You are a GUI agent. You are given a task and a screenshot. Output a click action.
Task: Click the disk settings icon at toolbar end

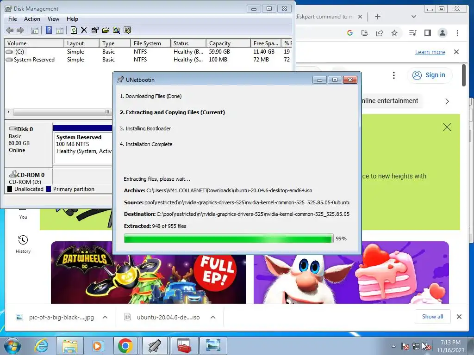[x=127, y=30]
